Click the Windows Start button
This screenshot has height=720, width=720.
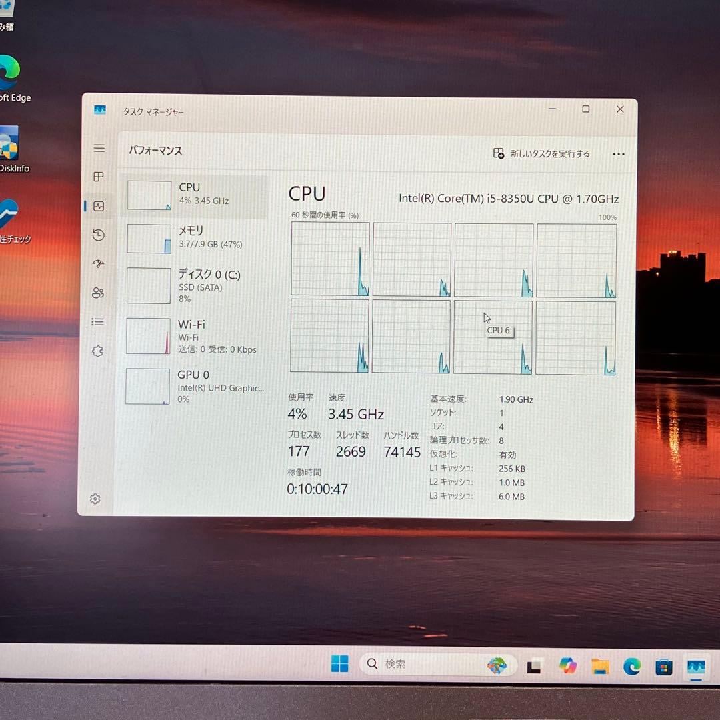click(x=340, y=664)
